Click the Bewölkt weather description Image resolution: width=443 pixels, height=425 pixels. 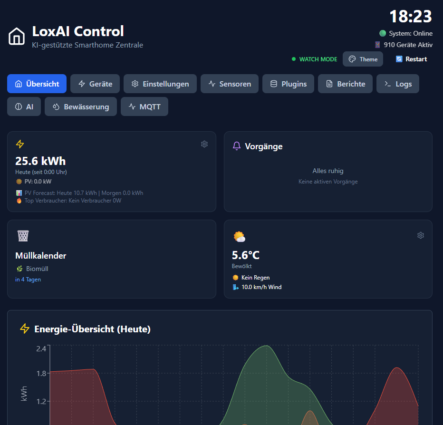click(x=241, y=266)
